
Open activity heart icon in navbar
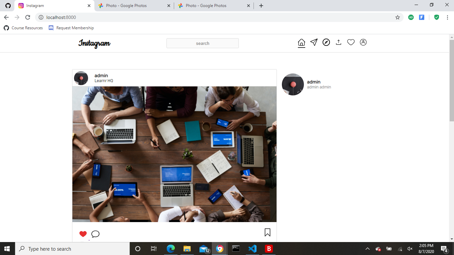click(351, 42)
